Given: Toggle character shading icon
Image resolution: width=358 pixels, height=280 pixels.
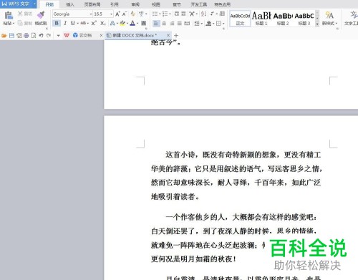Looking at the screenshot, I should point(144,23).
